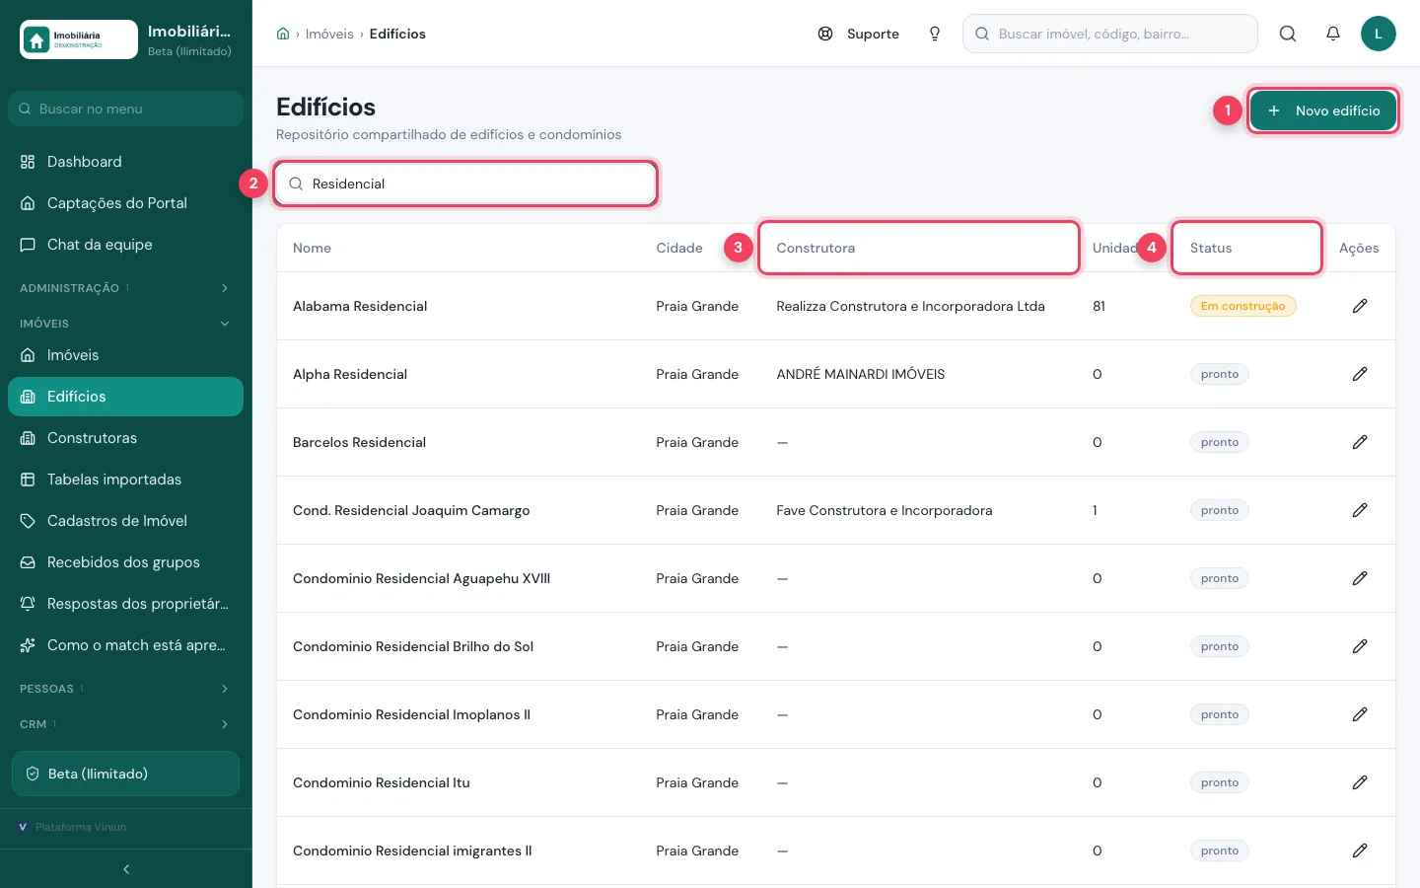Screen dimensions: 1420x888
Task: Focus the global Buscar imóvel search box
Action: pyautogui.click(x=1110, y=34)
